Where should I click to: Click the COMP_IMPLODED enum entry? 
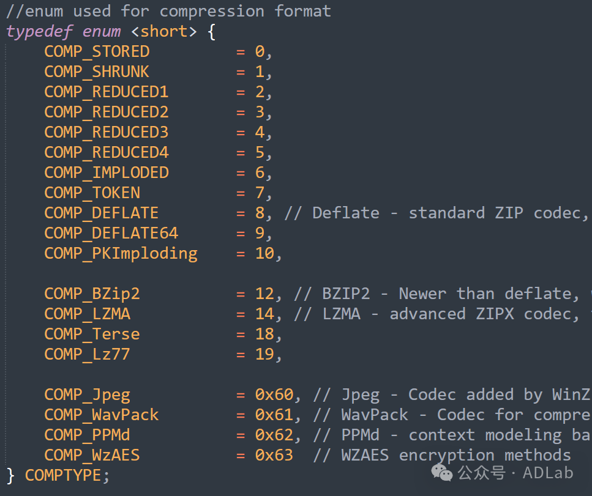pyautogui.click(x=106, y=172)
